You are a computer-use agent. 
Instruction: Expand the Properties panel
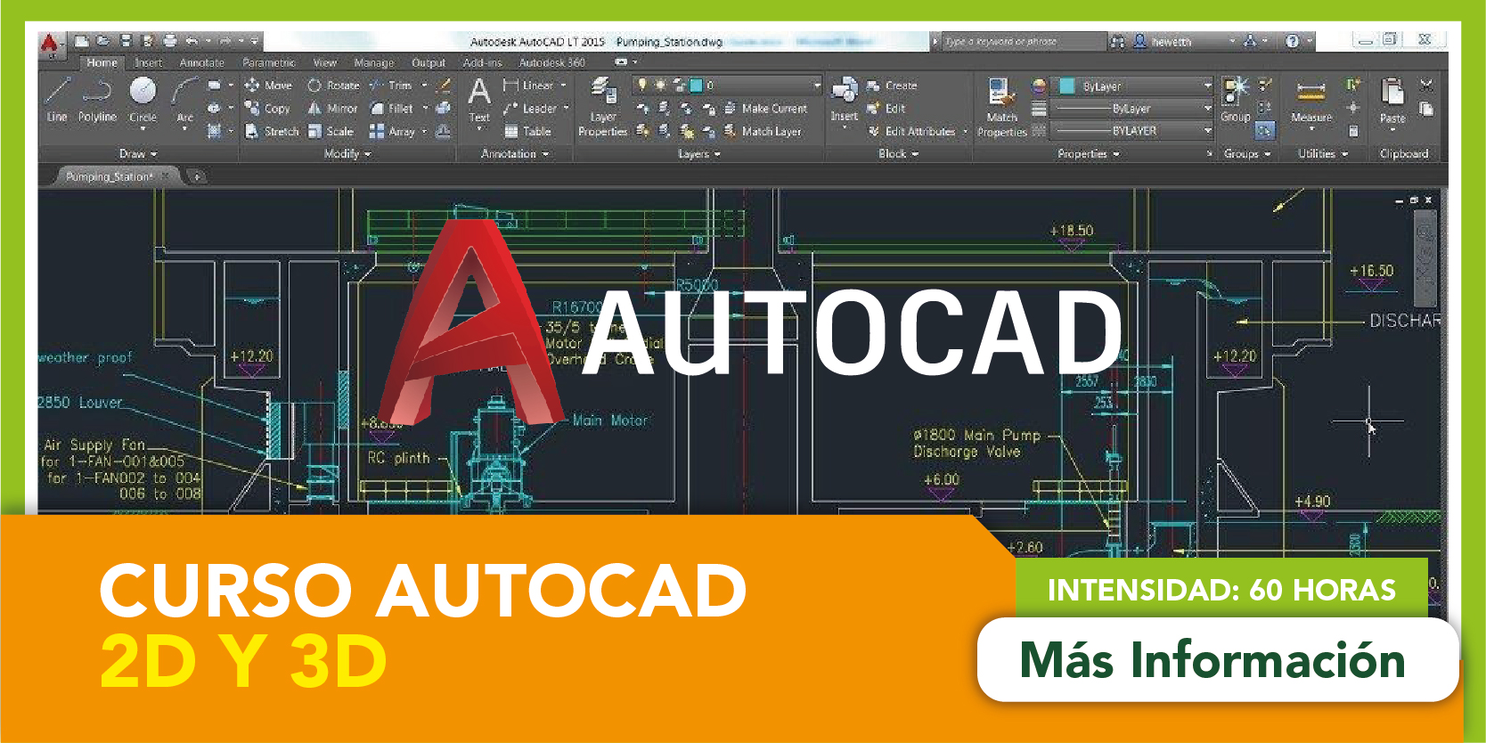[1088, 154]
